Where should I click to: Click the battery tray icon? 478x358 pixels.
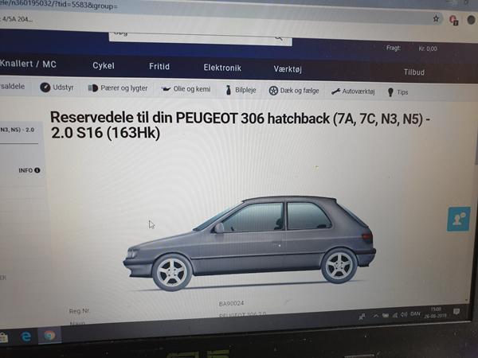pos(386,315)
